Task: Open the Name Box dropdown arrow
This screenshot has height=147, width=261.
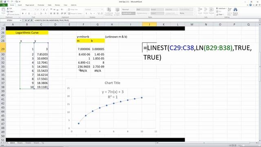Action: [20, 20]
